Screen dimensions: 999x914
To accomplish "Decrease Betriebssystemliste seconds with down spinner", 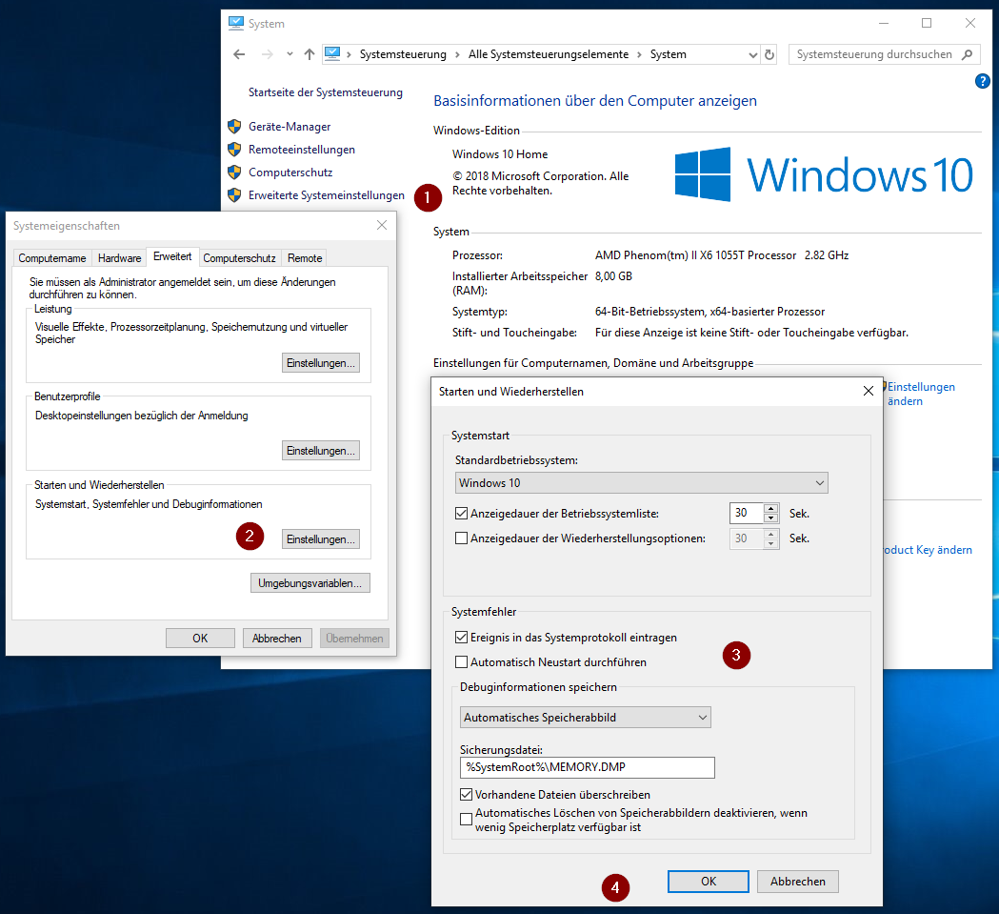I will click(x=770, y=518).
